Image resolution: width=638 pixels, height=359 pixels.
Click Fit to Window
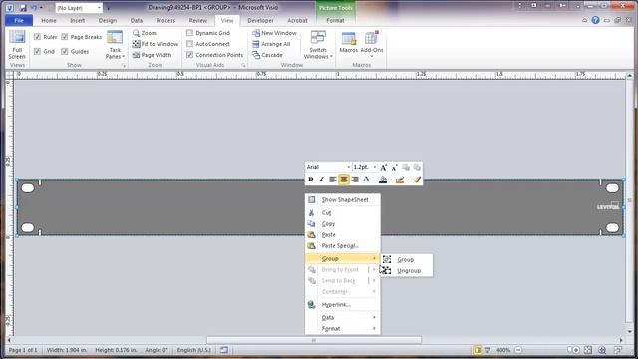[x=156, y=44]
